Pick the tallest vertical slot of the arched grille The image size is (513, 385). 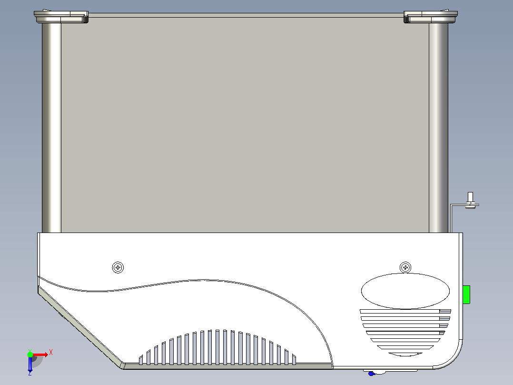(x=217, y=347)
